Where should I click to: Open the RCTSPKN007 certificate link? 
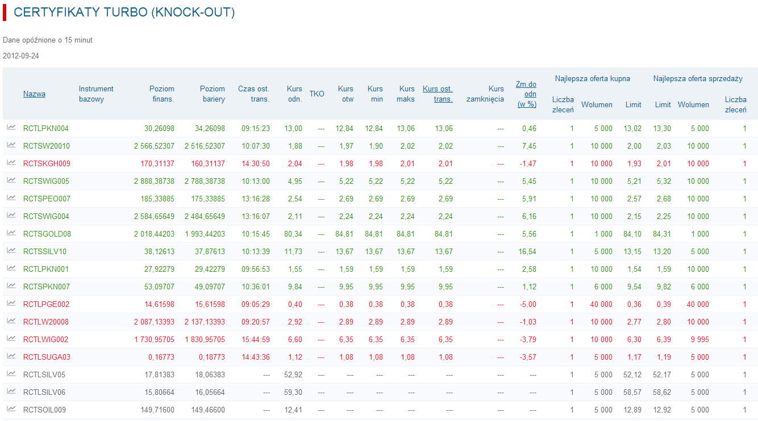click(x=47, y=287)
